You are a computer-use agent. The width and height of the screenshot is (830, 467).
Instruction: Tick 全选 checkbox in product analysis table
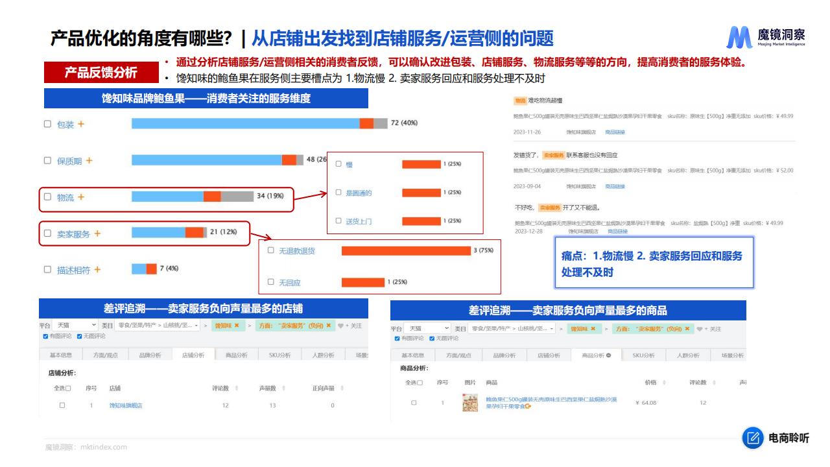click(x=420, y=383)
